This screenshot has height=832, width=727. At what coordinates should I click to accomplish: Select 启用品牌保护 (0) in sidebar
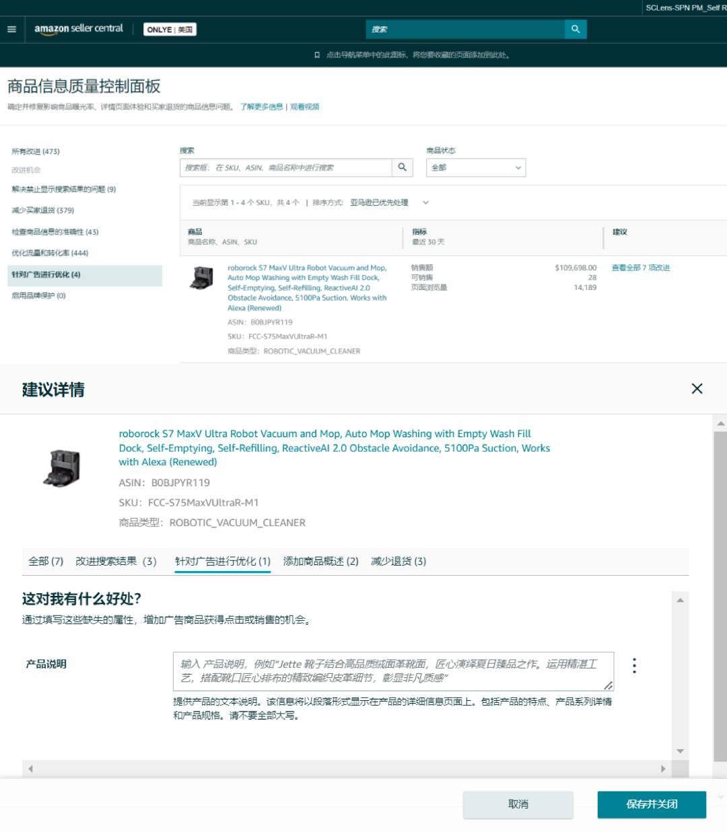pyautogui.click(x=38, y=296)
